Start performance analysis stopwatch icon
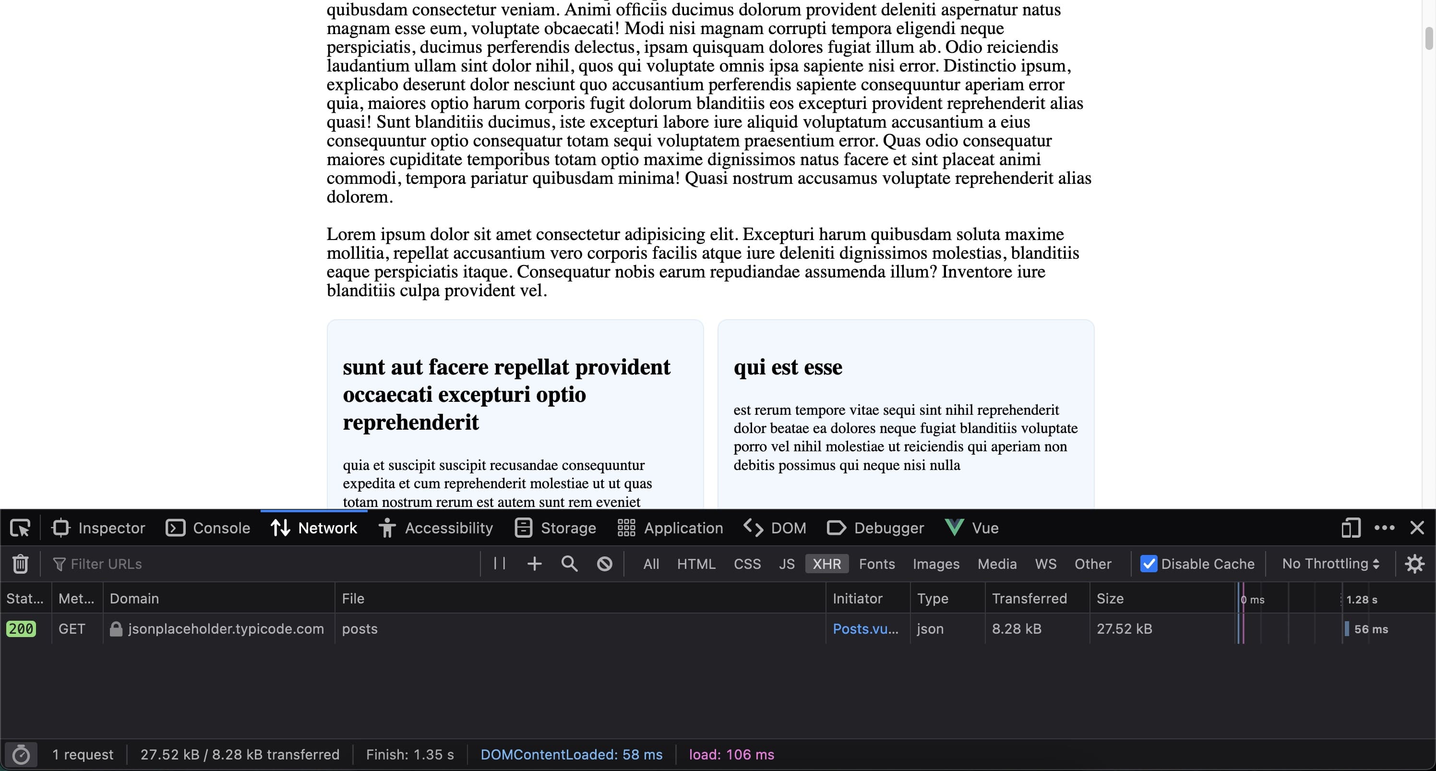The width and height of the screenshot is (1436, 771). click(21, 755)
